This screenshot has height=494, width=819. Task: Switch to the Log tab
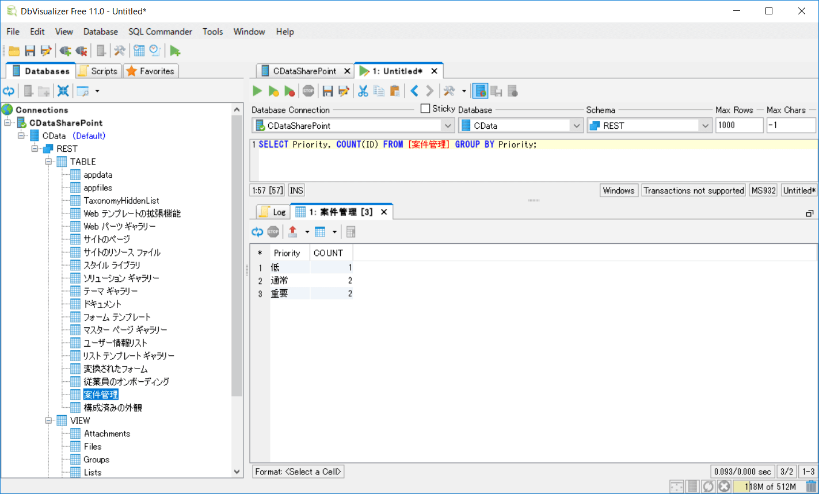273,212
